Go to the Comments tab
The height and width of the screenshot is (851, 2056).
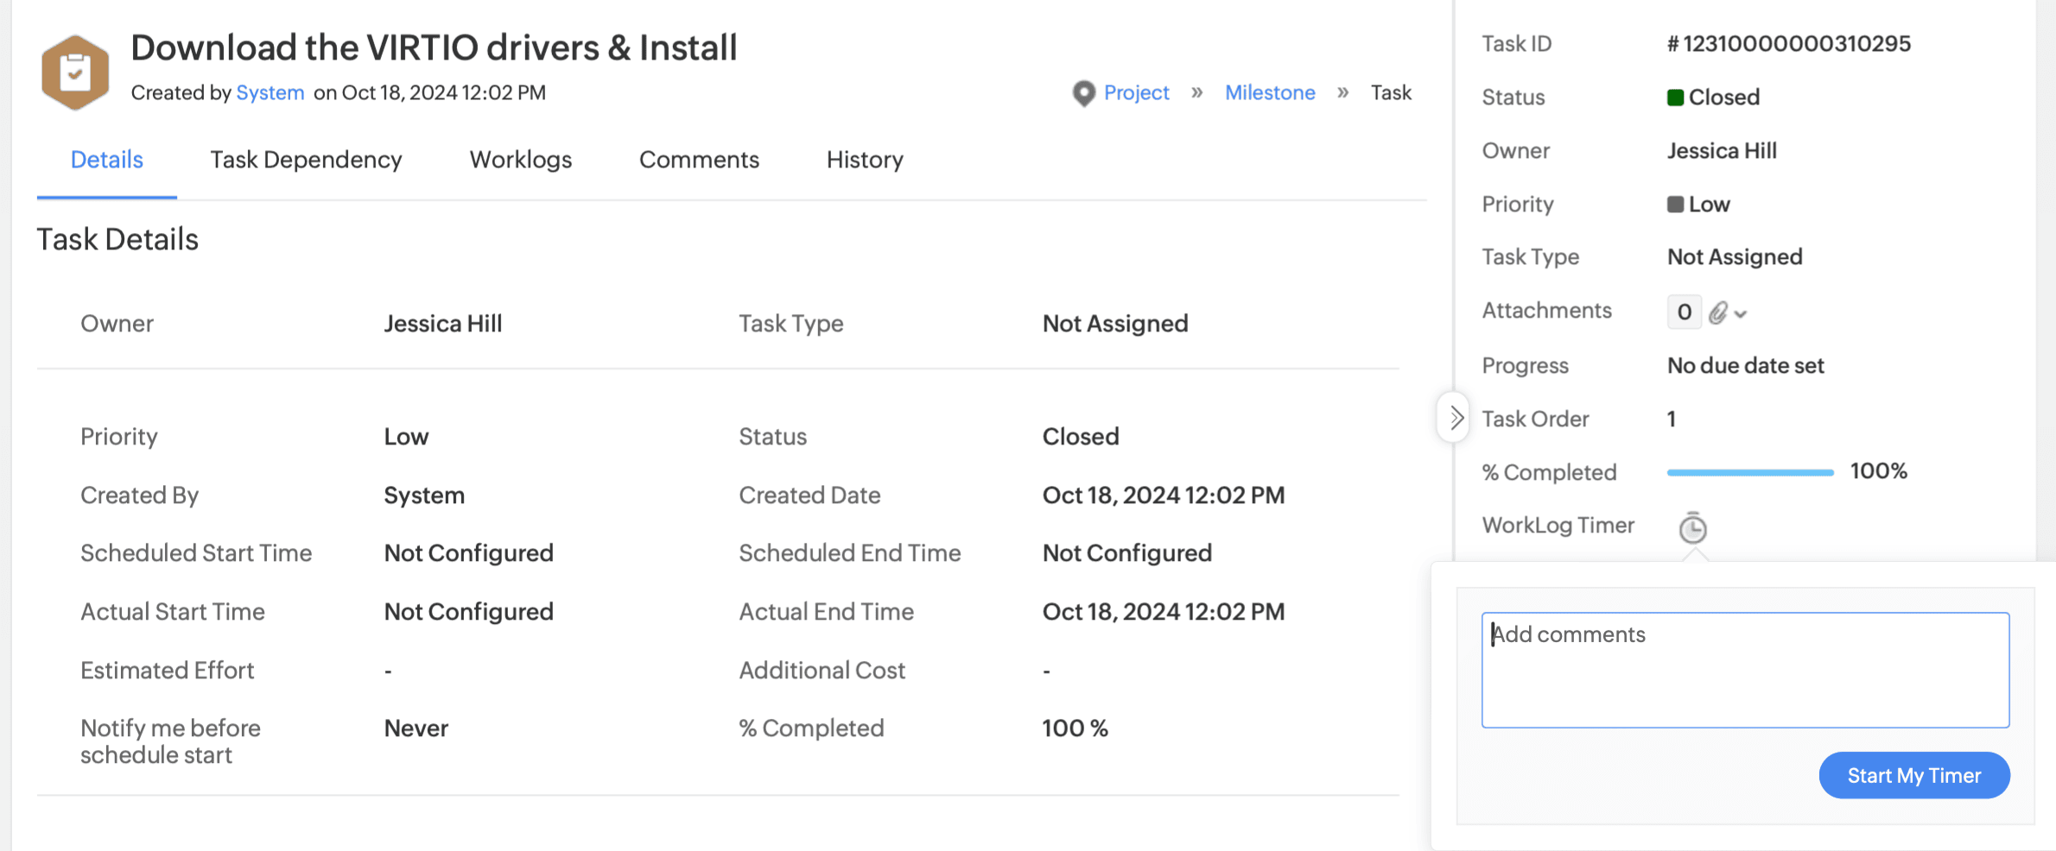click(x=699, y=160)
